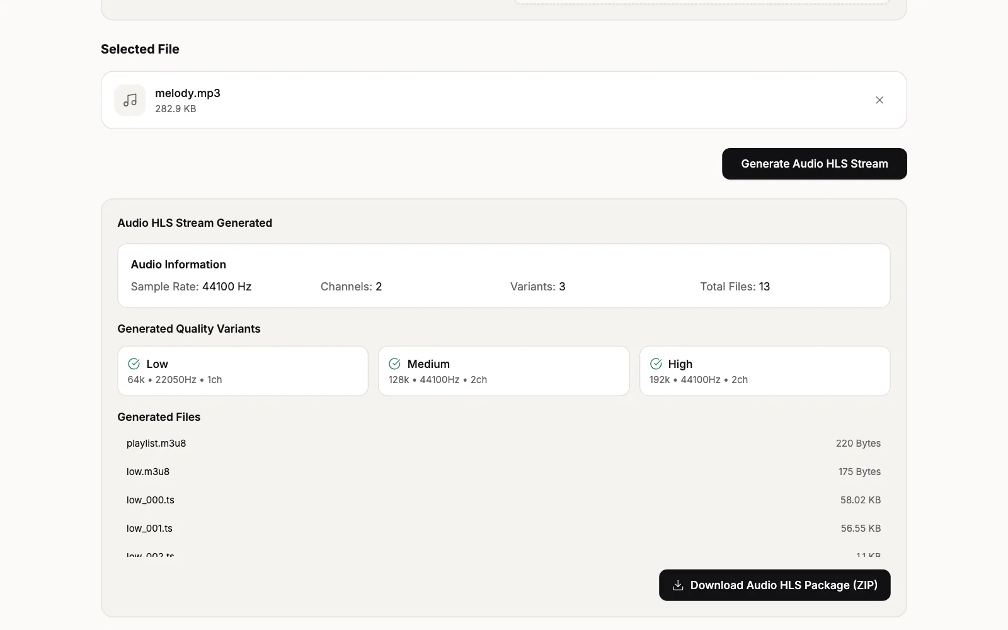Screen dimensions: 1008x630
Task: Click the Audio Information heading
Action: [178, 265]
